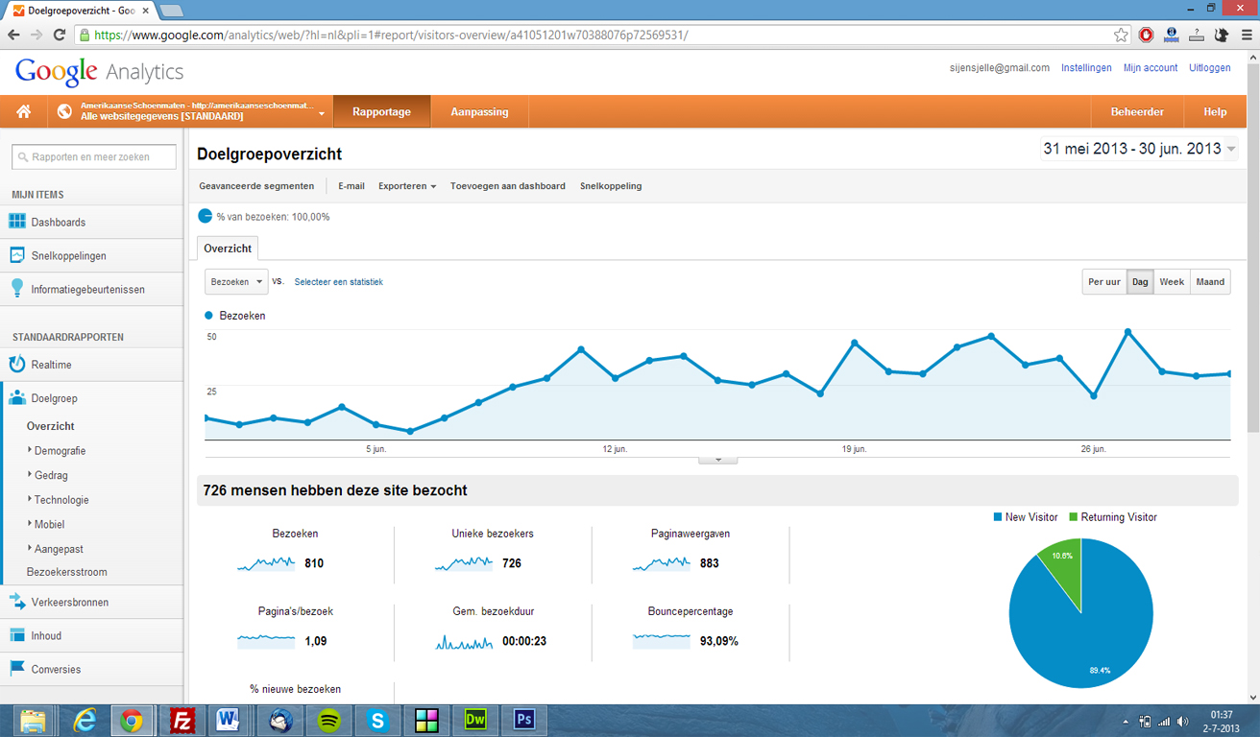Open Photoshop from the taskbar
The height and width of the screenshot is (737, 1260).
pos(524,720)
